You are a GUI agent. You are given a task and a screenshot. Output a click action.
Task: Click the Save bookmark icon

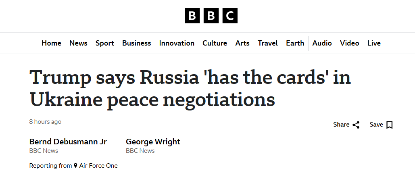tap(389, 125)
